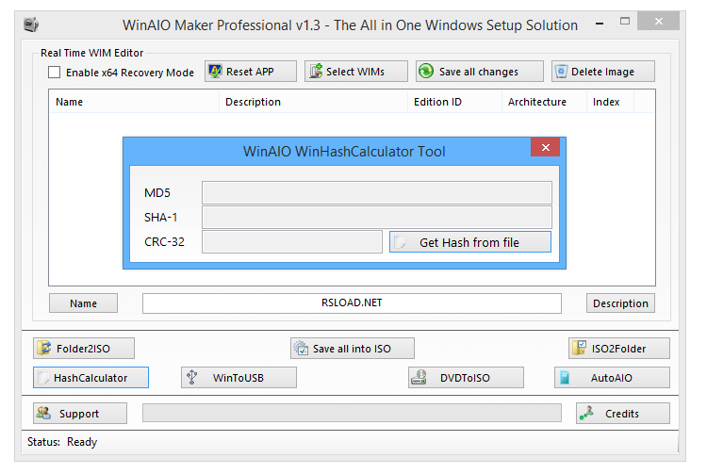This screenshot has height=474, width=707.
Task: Click the WinAIO Maker app icon in title bar
Action: pyautogui.click(x=31, y=24)
